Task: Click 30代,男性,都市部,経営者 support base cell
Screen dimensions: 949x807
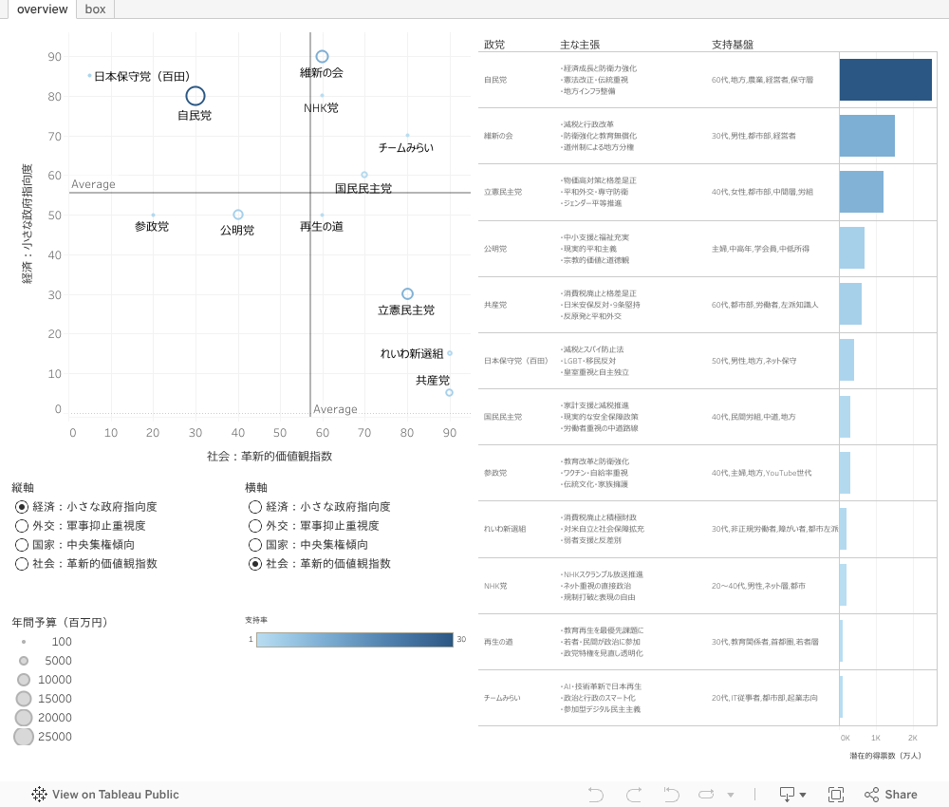Action: pyautogui.click(x=754, y=136)
